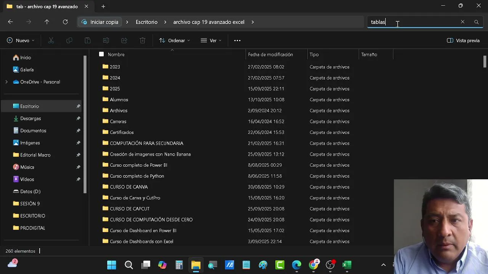
Task: Open the three-dots more options menu
Action: 237,40
